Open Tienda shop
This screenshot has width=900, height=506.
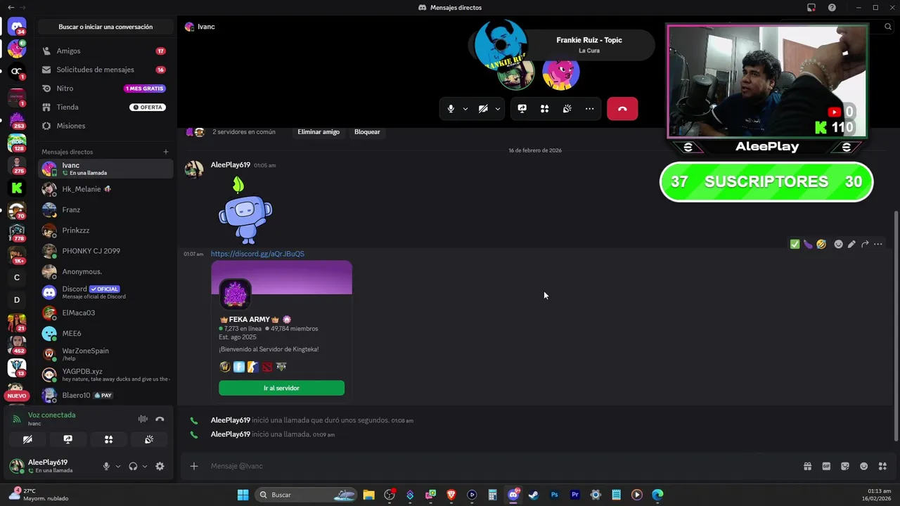tap(105, 107)
